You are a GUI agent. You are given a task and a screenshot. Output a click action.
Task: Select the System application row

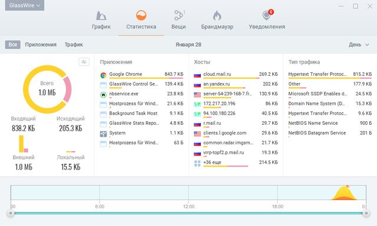141,134
